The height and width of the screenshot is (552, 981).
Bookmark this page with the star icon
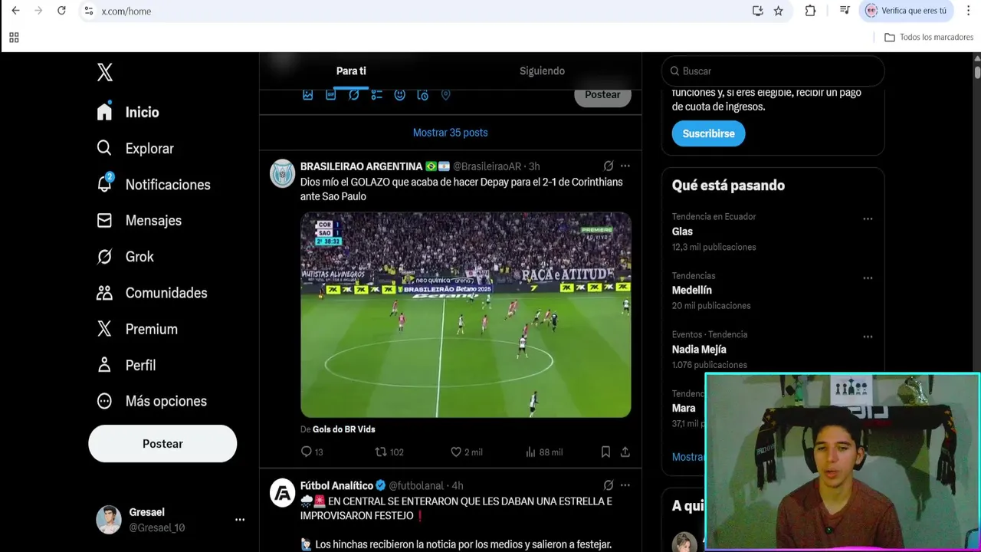coord(779,11)
